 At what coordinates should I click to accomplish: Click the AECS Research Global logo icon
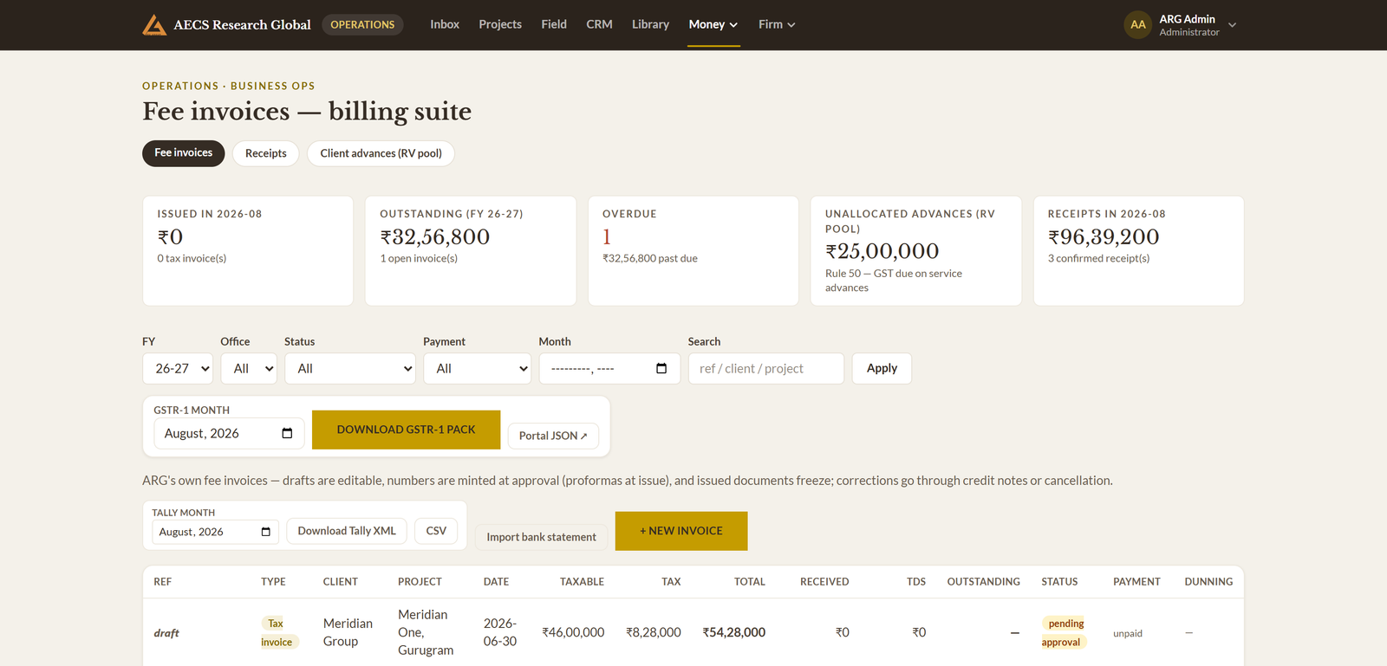154,25
